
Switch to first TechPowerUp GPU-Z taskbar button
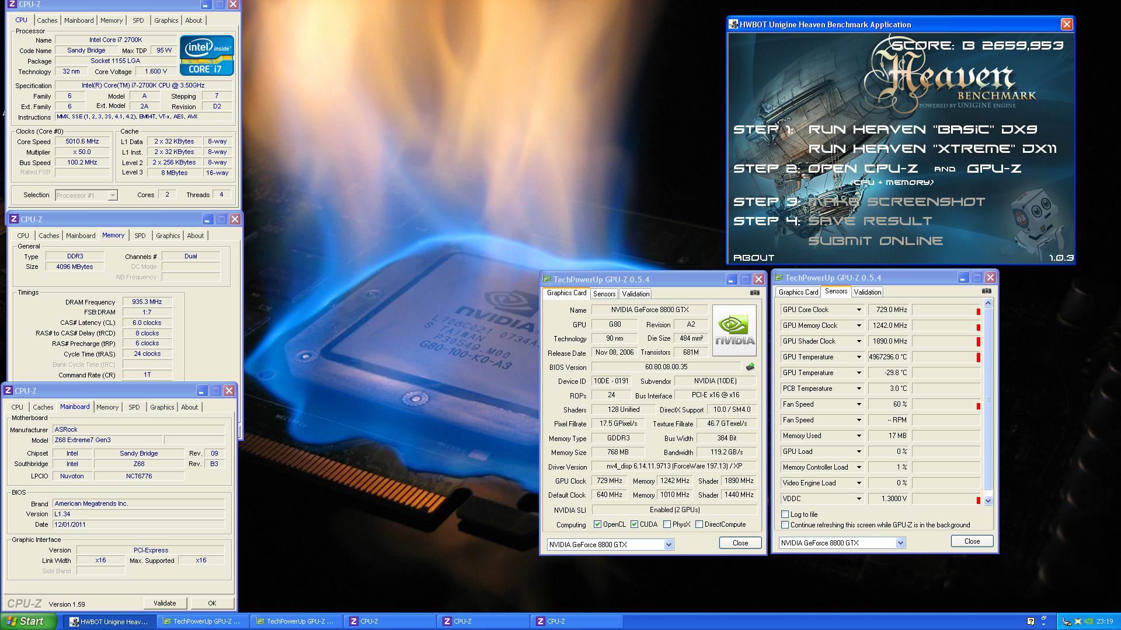pos(203,622)
